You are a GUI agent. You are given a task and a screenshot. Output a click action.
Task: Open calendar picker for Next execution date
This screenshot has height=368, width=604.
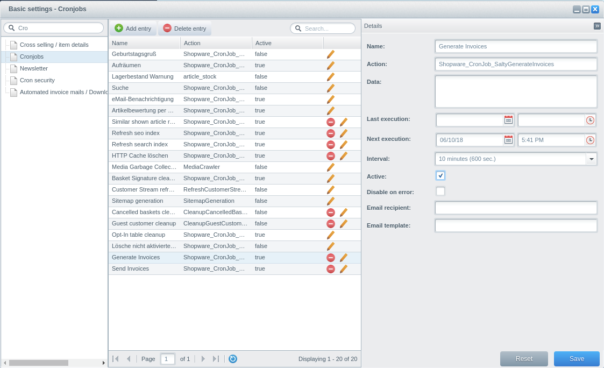coord(508,140)
